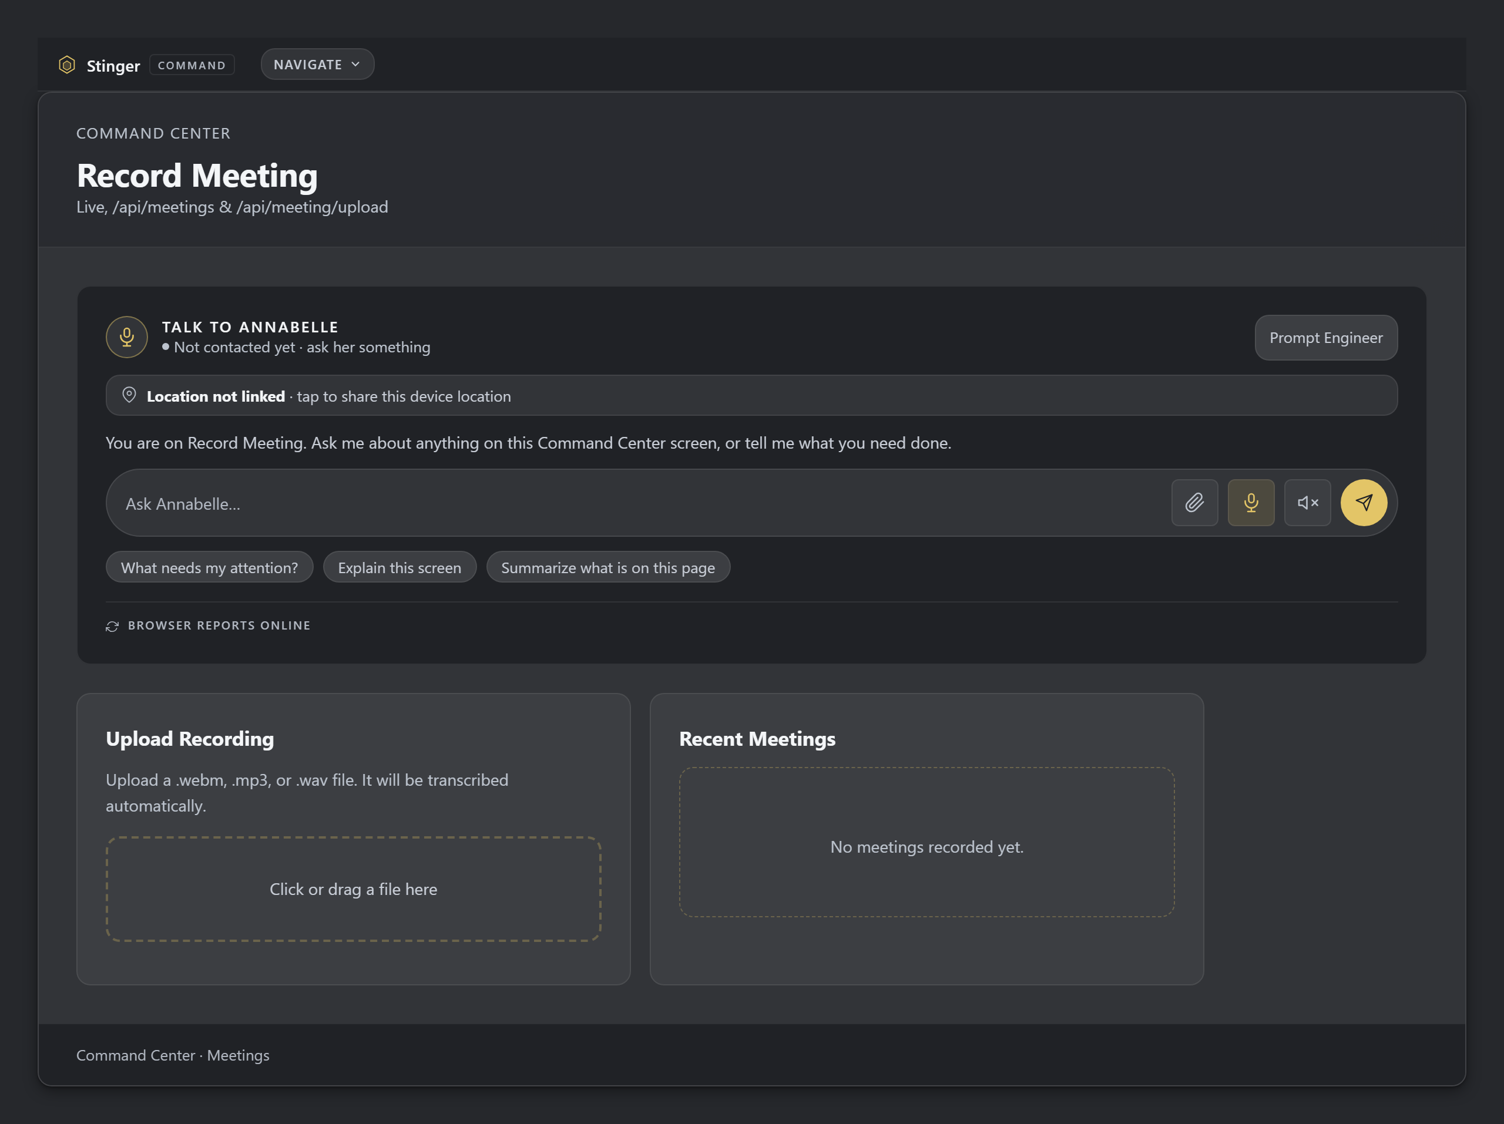Tap the Location not linked banner

coord(751,395)
